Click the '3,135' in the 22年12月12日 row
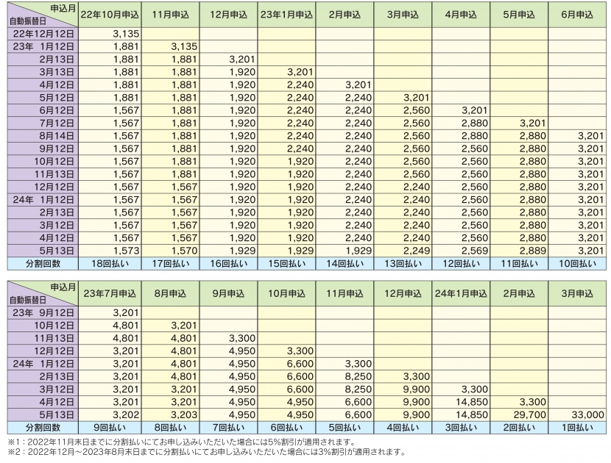The height and width of the screenshot is (463, 611). (126, 35)
